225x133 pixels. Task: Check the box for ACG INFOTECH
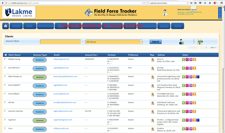pos(5,68)
